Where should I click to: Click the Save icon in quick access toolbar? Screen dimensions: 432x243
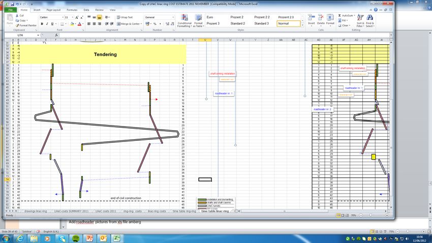[x=12, y=5]
